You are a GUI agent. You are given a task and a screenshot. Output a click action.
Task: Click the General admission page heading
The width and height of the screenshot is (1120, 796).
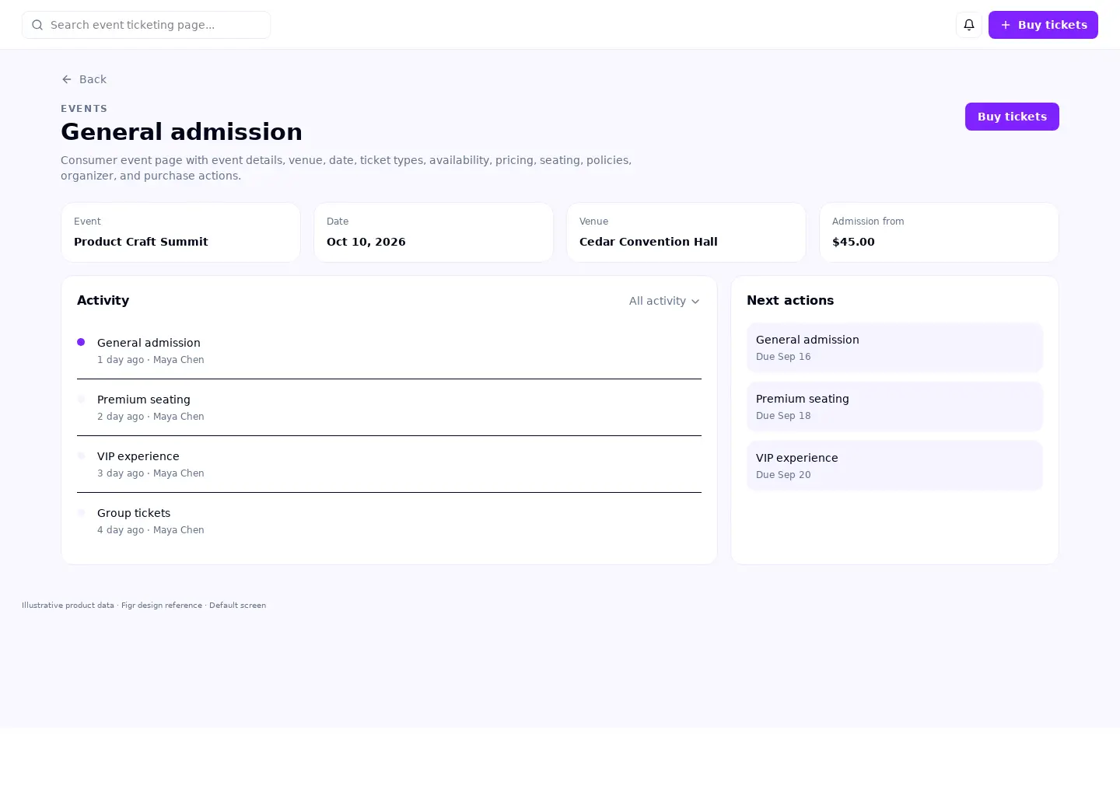[181, 131]
